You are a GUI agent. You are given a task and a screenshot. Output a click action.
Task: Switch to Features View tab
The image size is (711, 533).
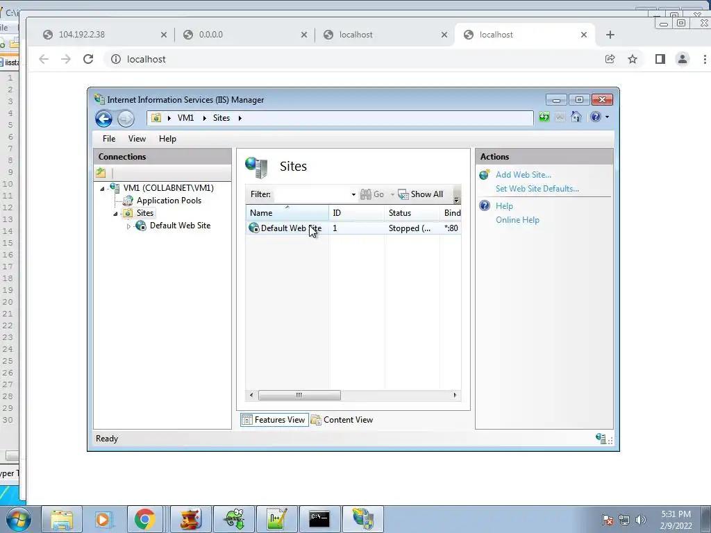274,420
